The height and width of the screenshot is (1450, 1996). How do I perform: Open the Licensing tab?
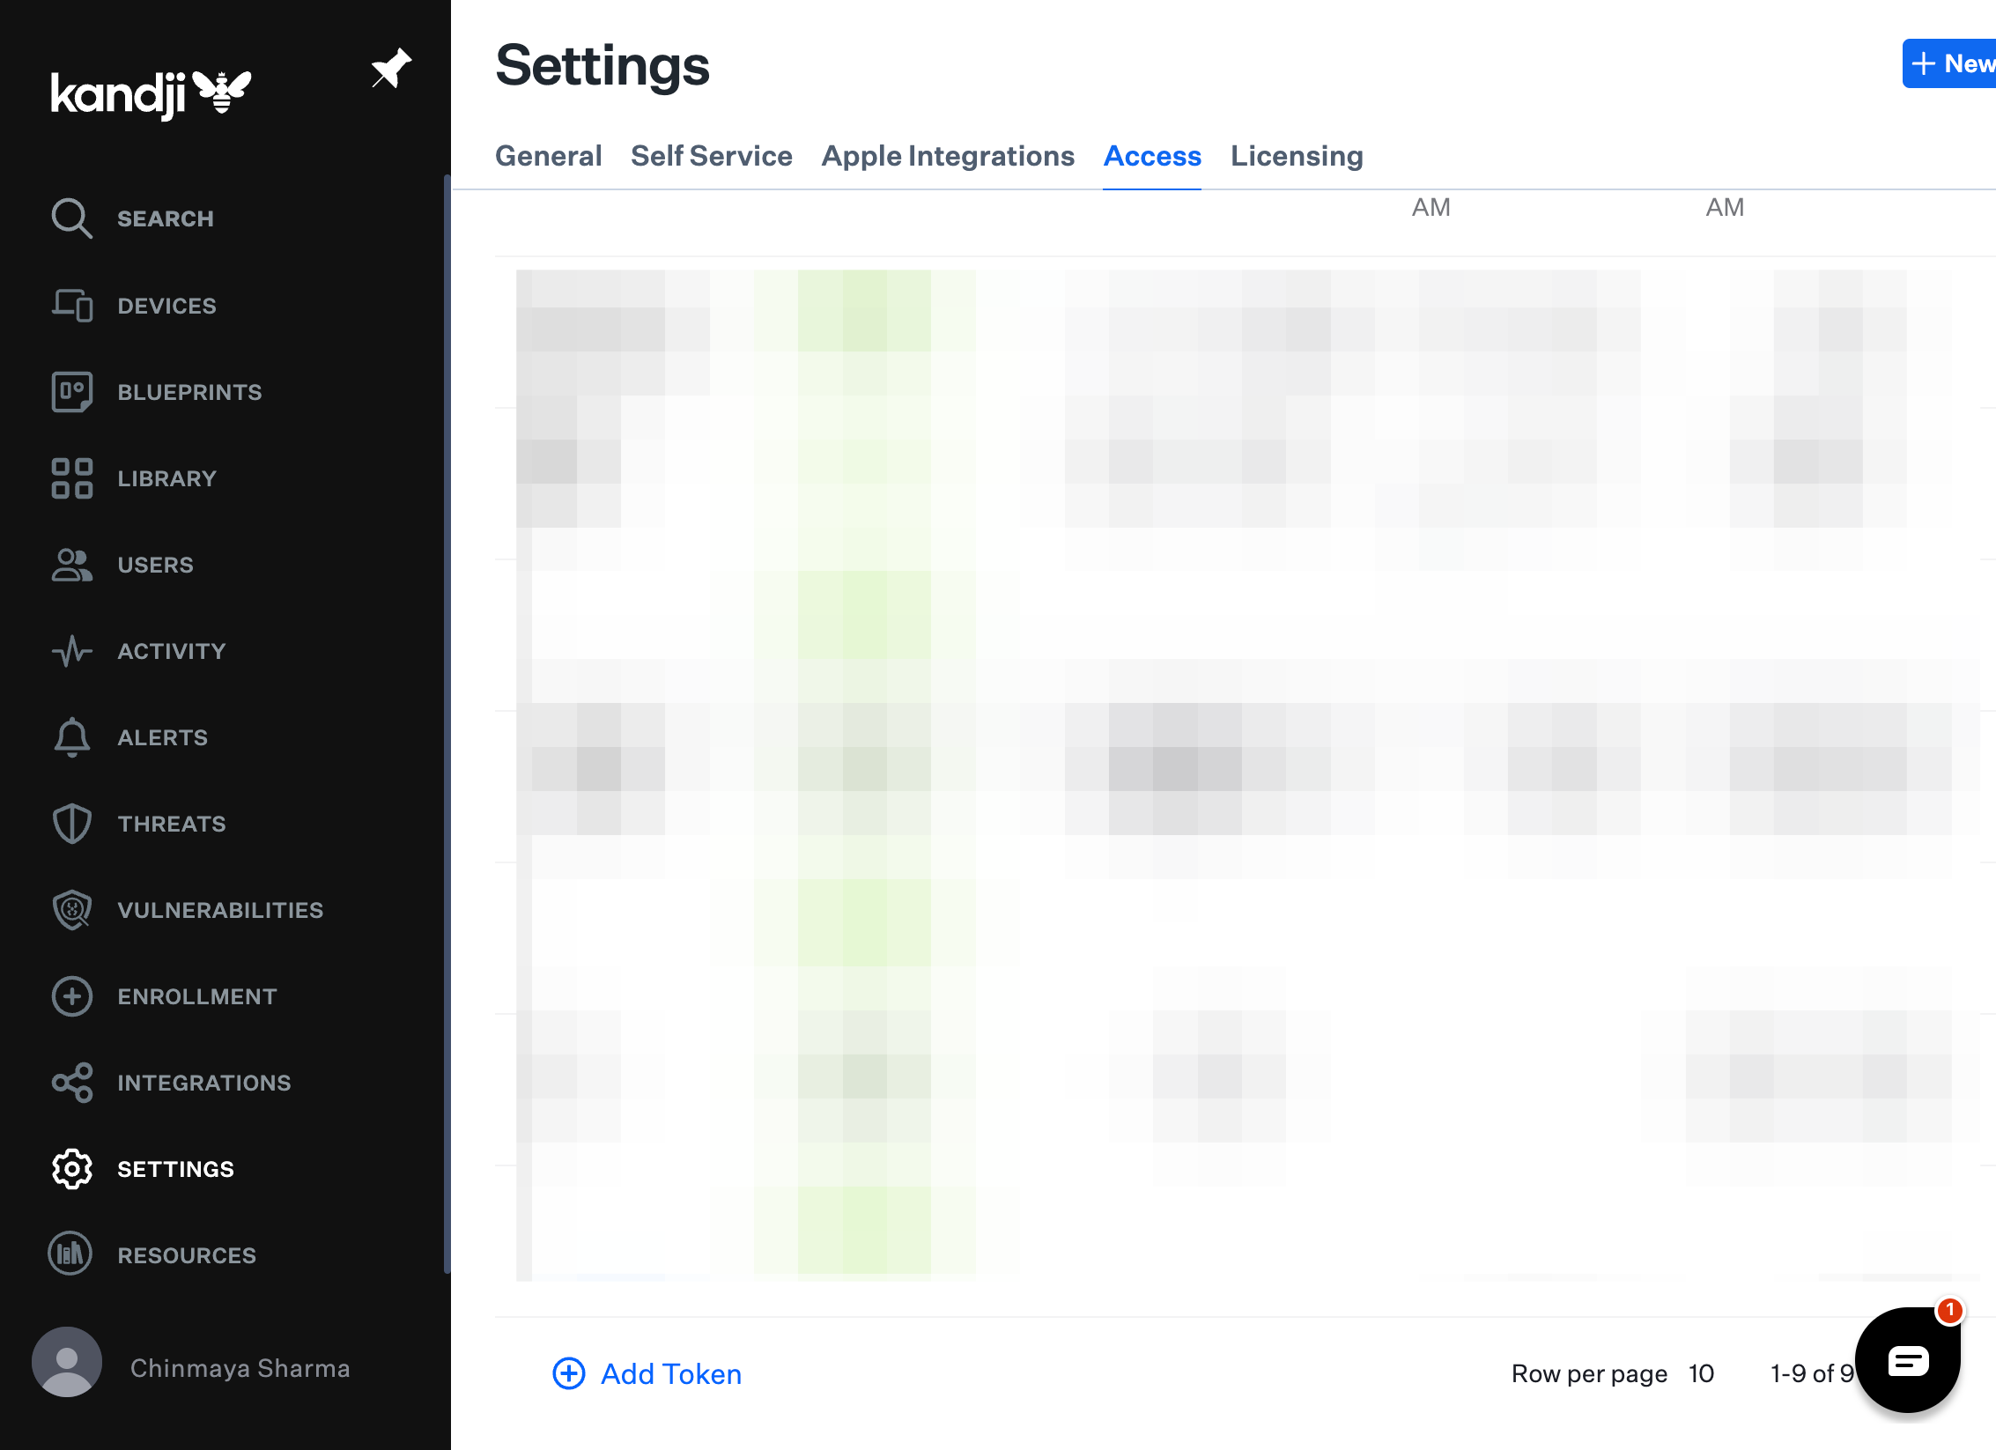[x=1297, y=156]
